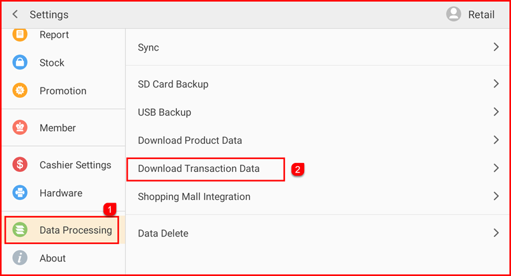Open Shopping Mall Integration option

tap(194, 197)
